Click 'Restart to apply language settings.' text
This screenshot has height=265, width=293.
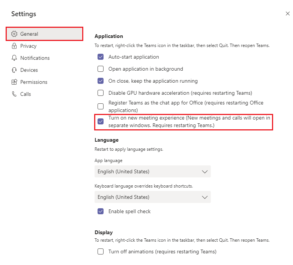click(x=129, y=149)
